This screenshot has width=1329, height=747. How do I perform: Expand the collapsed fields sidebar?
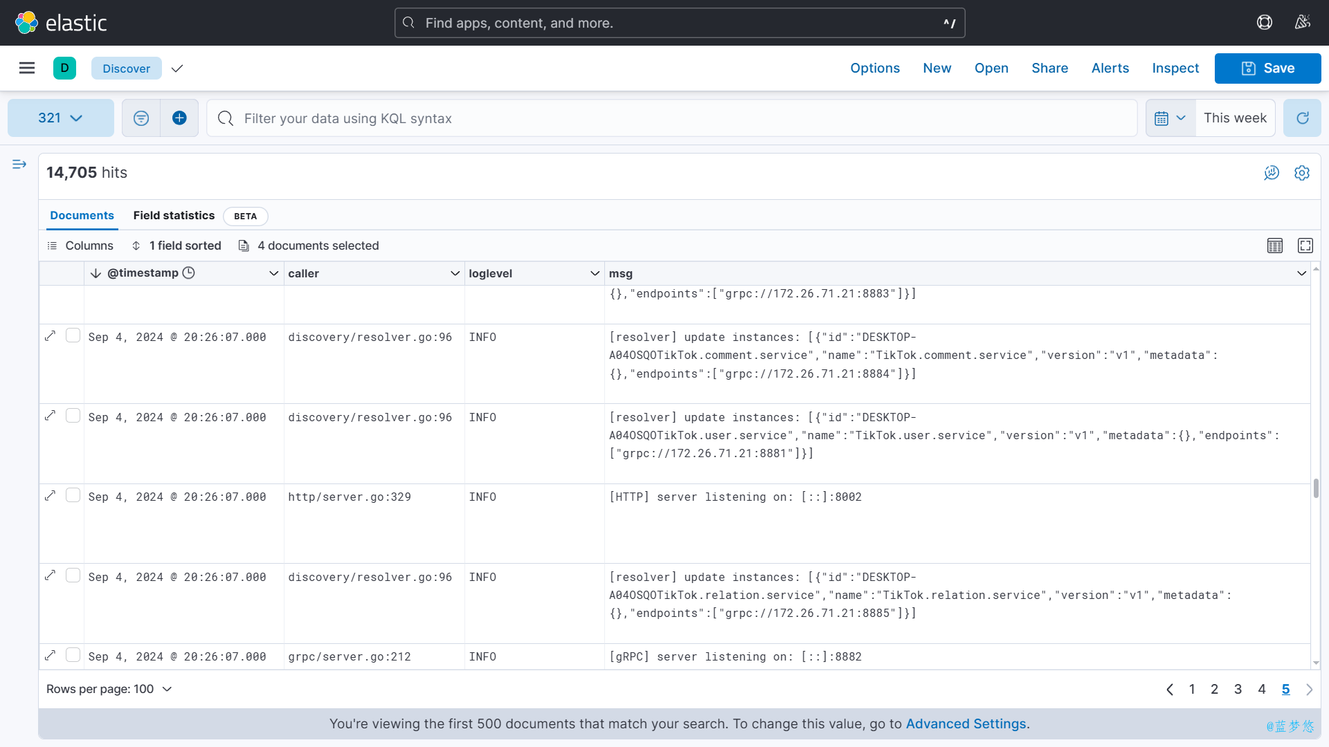click(x=19, y=165)
